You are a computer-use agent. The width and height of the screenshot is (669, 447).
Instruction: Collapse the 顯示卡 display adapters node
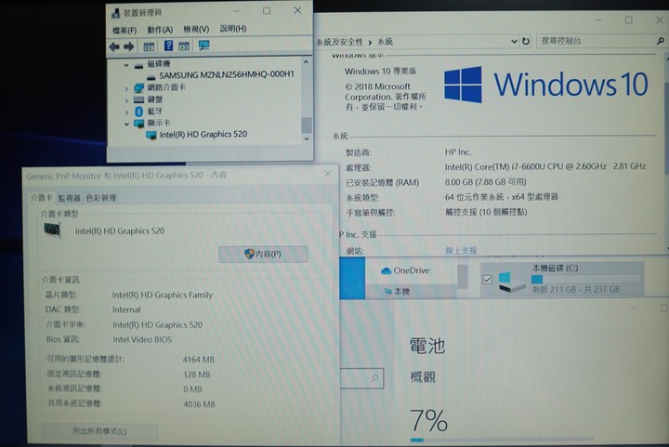click(126, 124)
